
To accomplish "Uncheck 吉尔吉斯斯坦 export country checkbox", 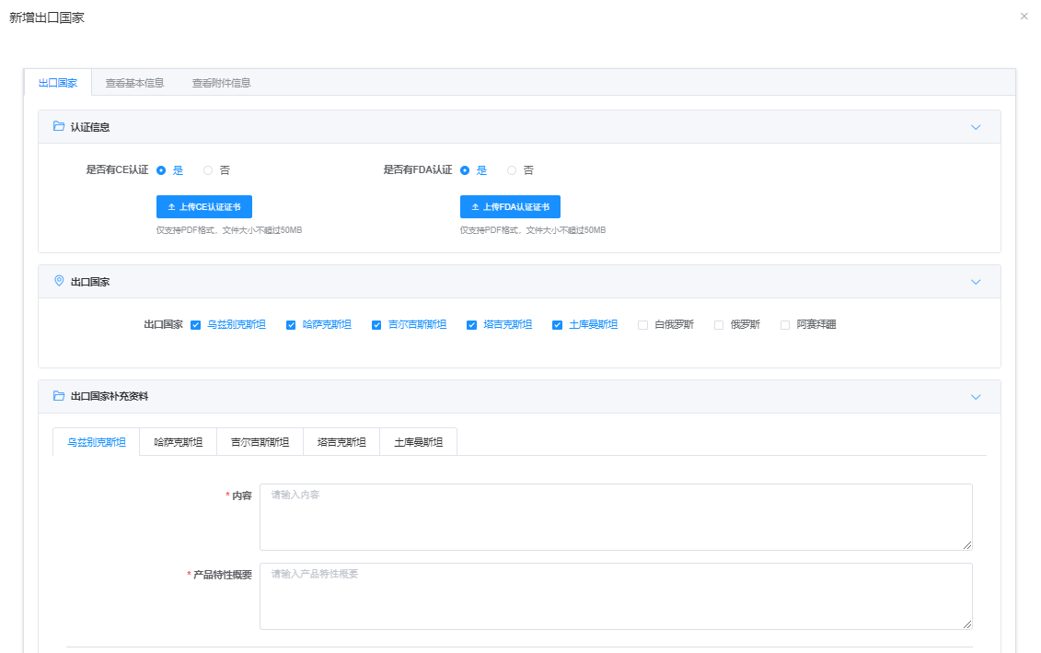I will click(x=376, y=325).
